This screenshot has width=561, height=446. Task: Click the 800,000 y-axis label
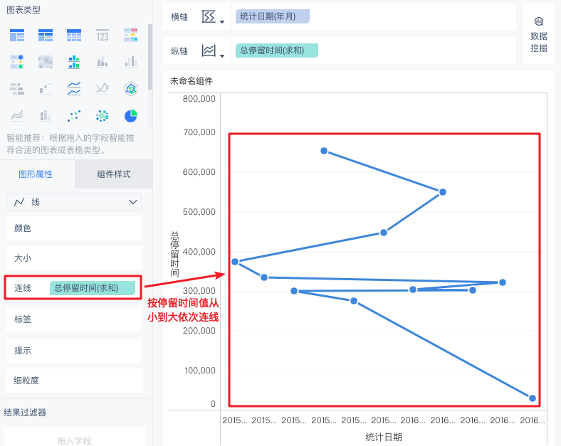point(199,99)
